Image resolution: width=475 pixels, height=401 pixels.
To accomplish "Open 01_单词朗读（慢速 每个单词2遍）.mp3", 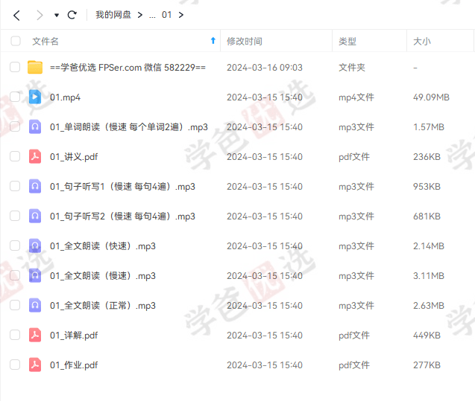I will pyautogui.click(x=129, y=127).
